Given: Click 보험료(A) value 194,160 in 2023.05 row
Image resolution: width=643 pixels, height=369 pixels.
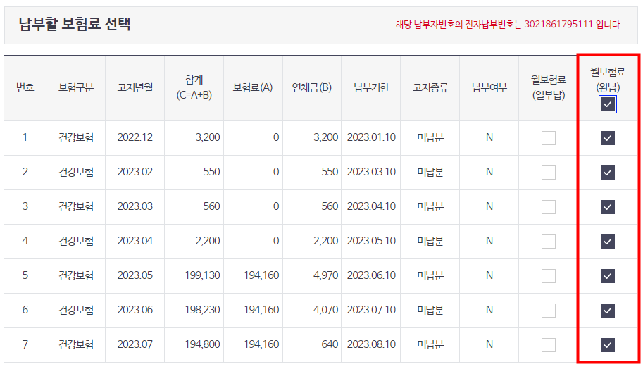Looking at the screenshot, I should (x=261, y=275).
